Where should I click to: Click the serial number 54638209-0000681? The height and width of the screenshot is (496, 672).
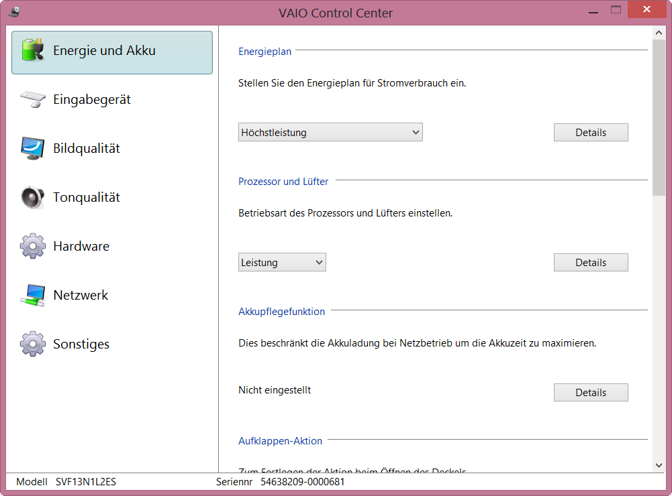303,482
